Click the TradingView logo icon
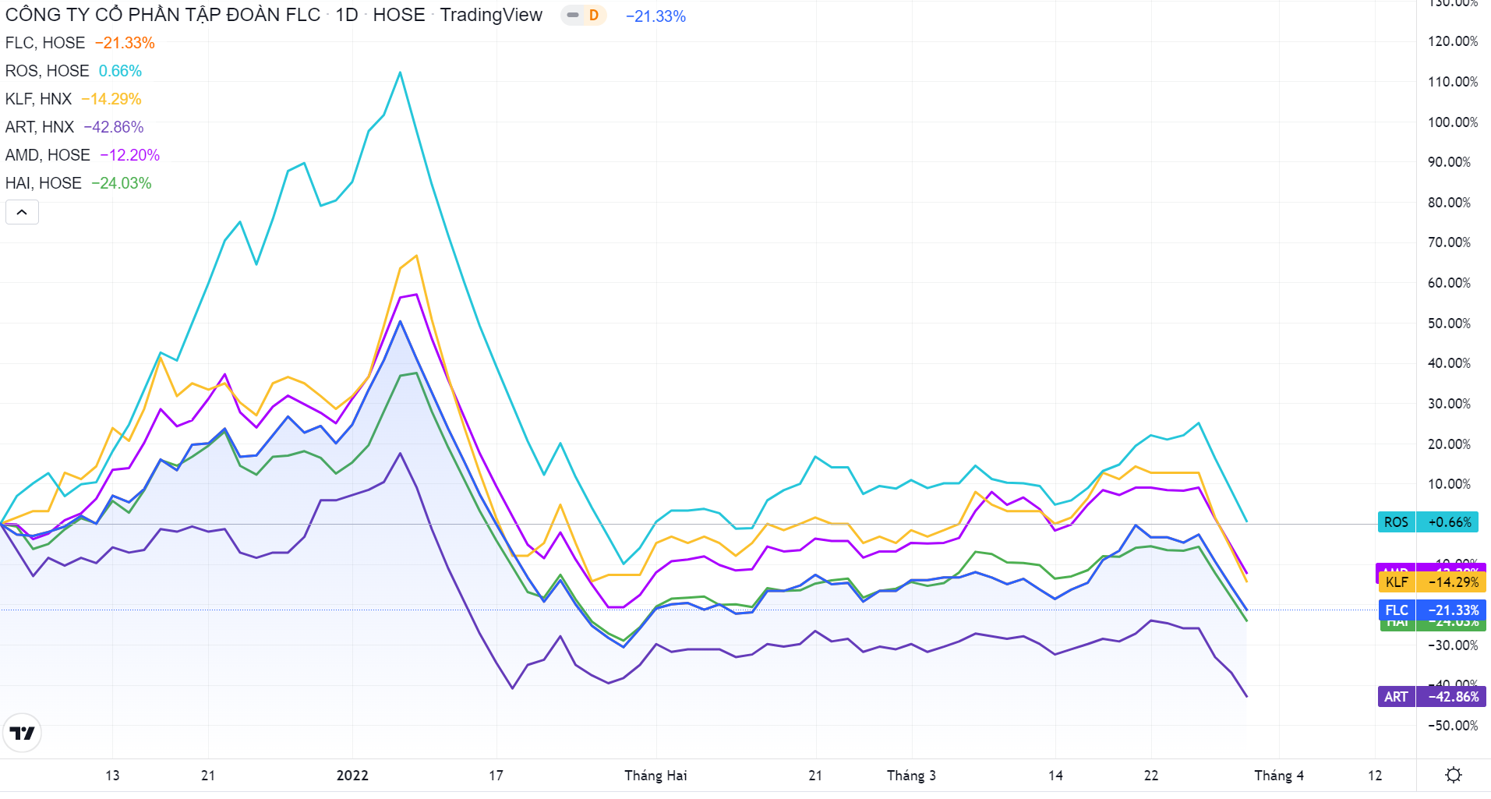 [x=22, y=733]
